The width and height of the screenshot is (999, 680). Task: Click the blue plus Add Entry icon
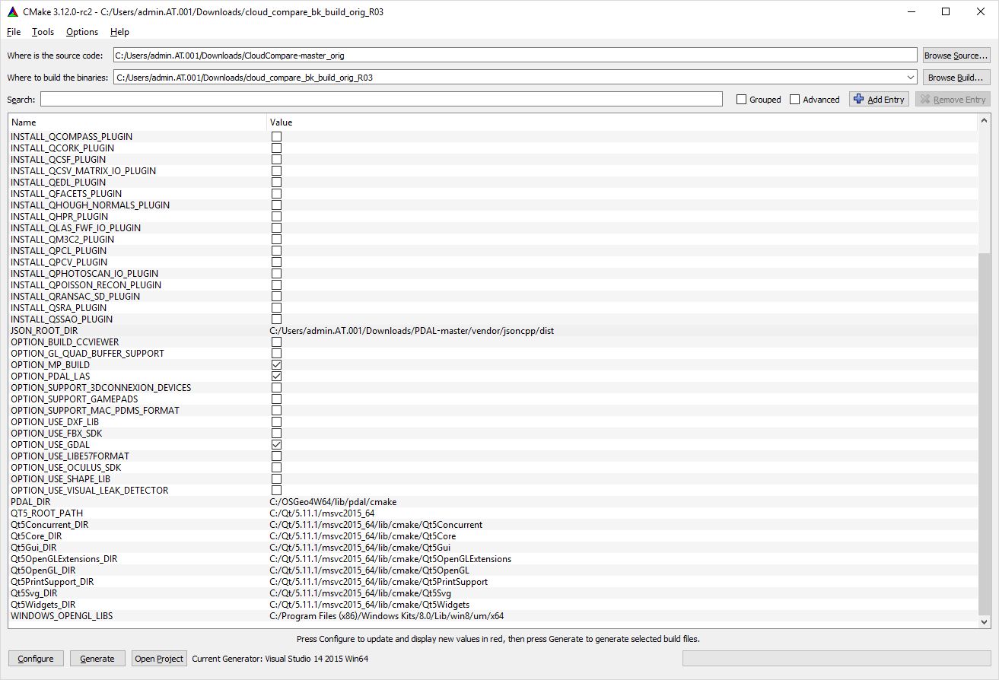pos(859,99)
